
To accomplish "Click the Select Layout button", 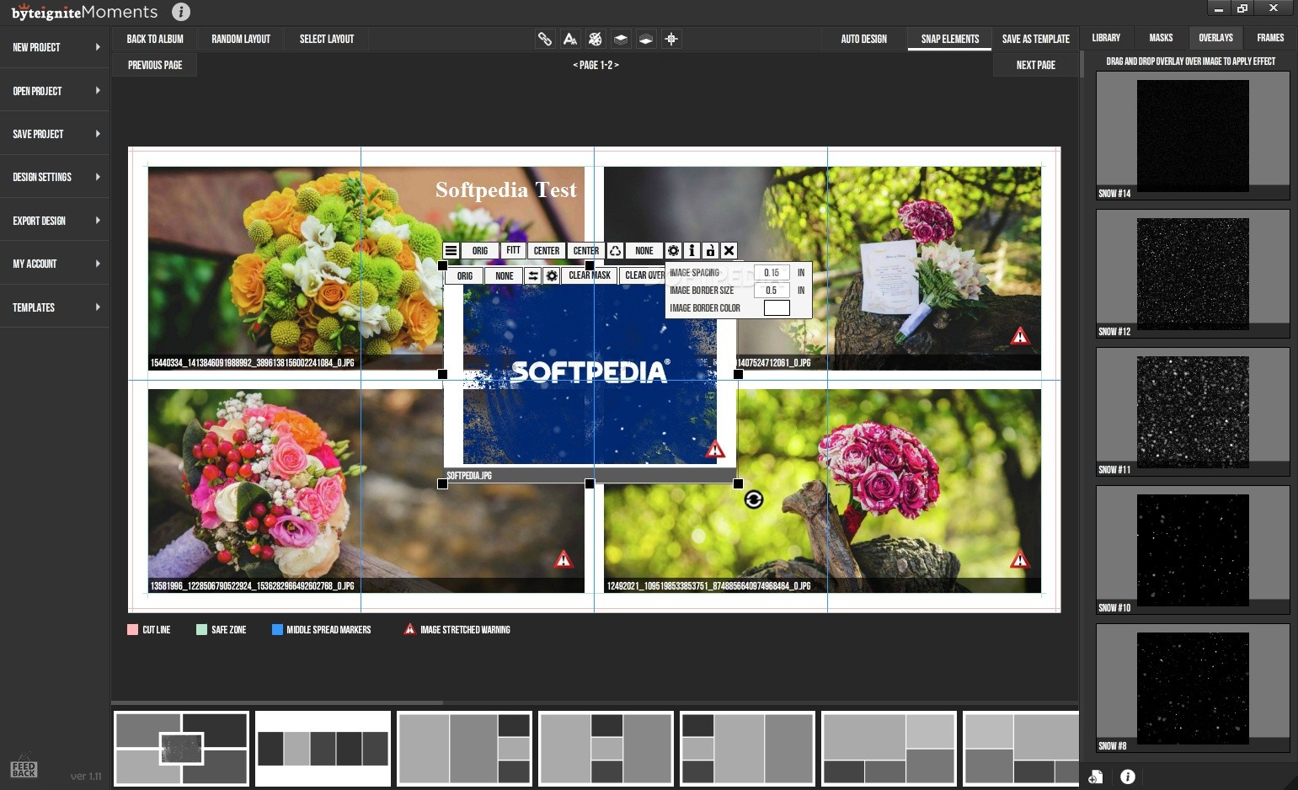I will tap(327, 40).
